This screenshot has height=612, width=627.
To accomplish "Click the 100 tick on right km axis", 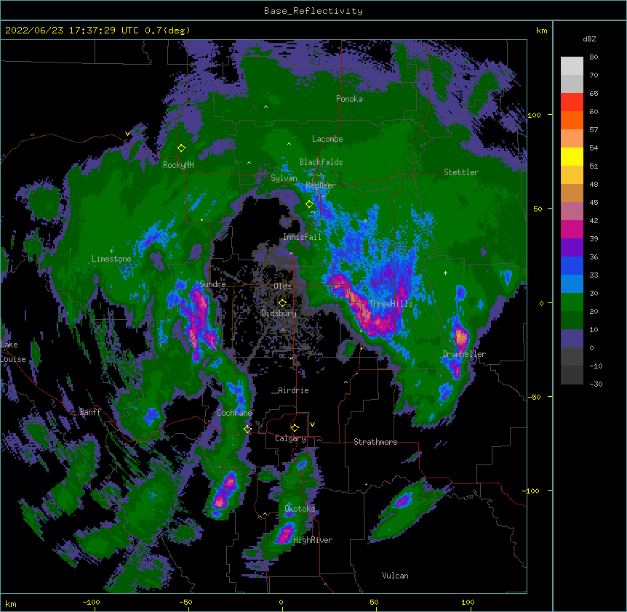I will (534, 115).
